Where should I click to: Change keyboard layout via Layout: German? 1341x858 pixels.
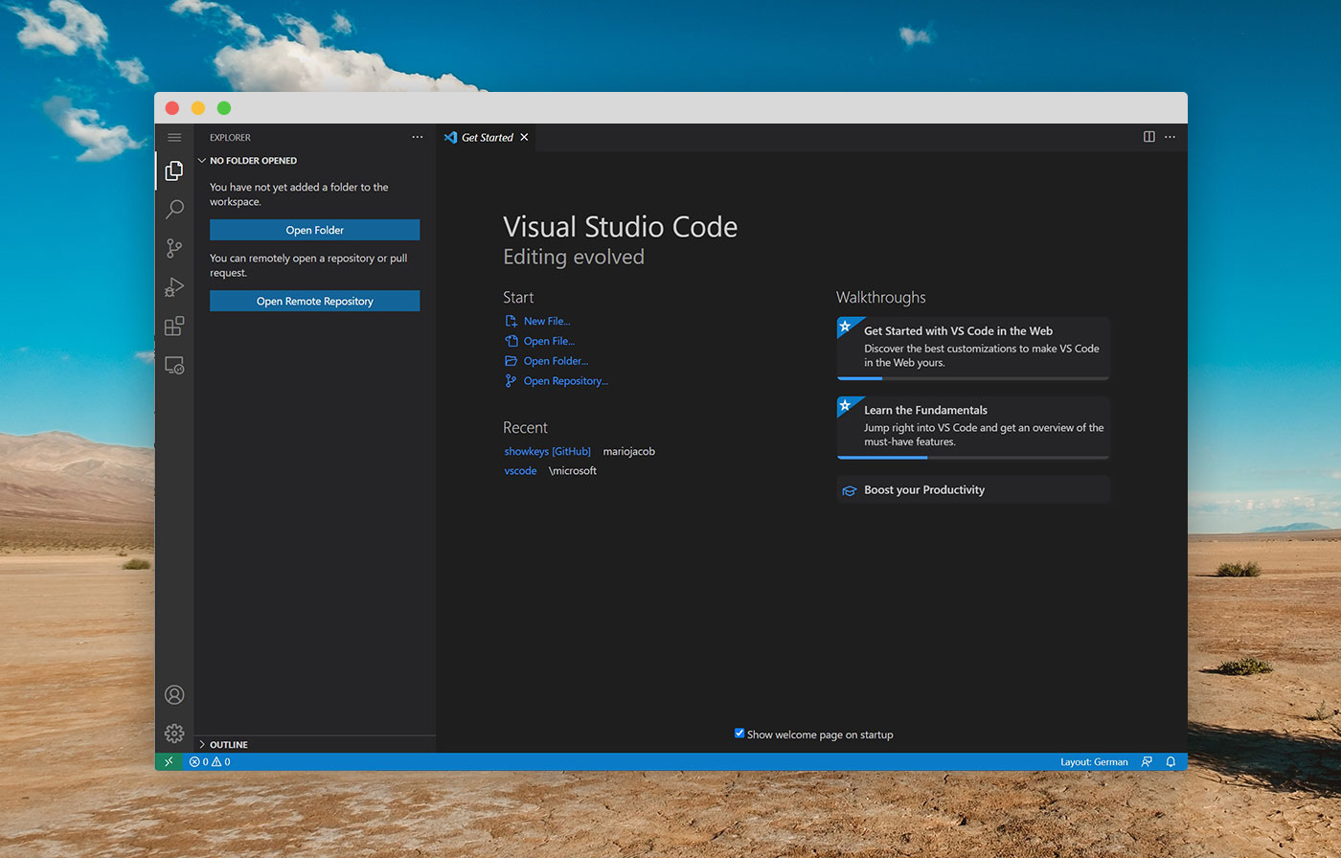click(x=1094, y=761)
